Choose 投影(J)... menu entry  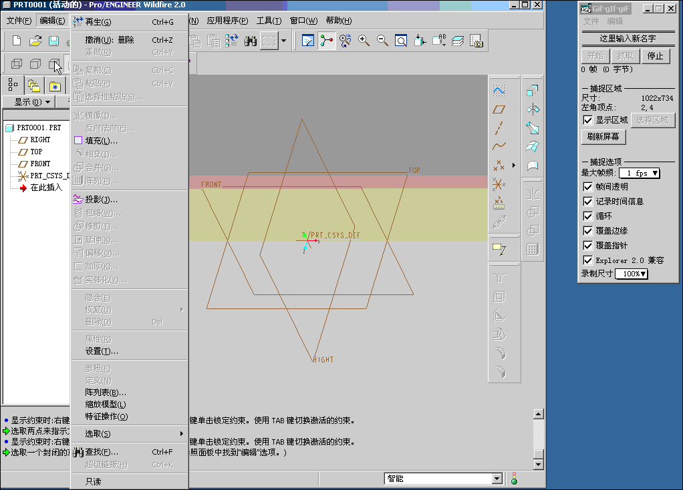(x=130, y=200)
